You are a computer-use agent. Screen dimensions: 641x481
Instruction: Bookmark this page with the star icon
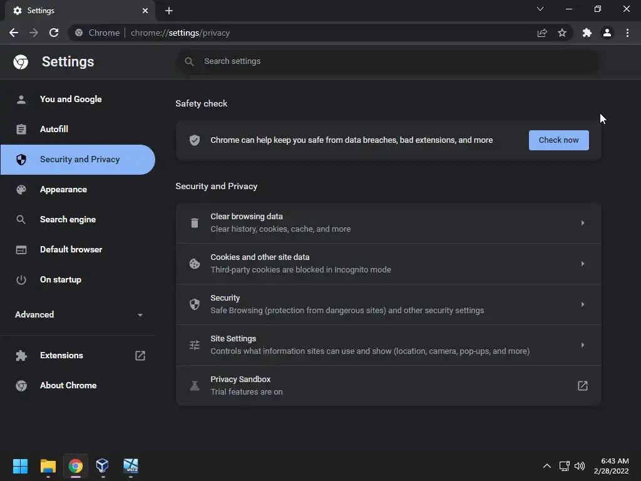[x=562, y=33]
